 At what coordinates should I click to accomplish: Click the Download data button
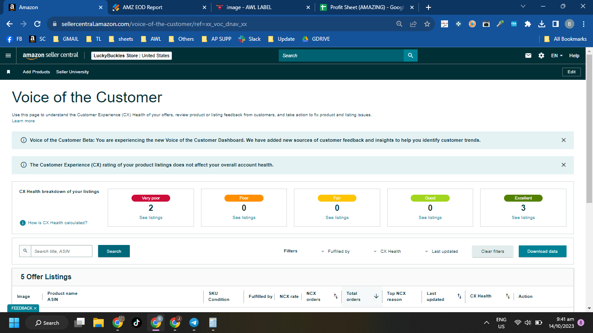543,251
